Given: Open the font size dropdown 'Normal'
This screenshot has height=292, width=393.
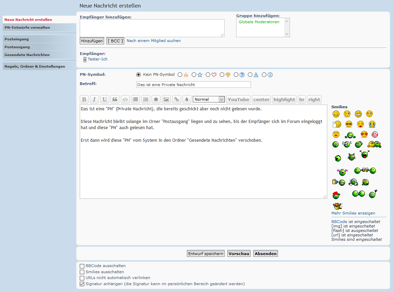Looking at the screenshot, I should pyautogui.click(x=209, y=99).
